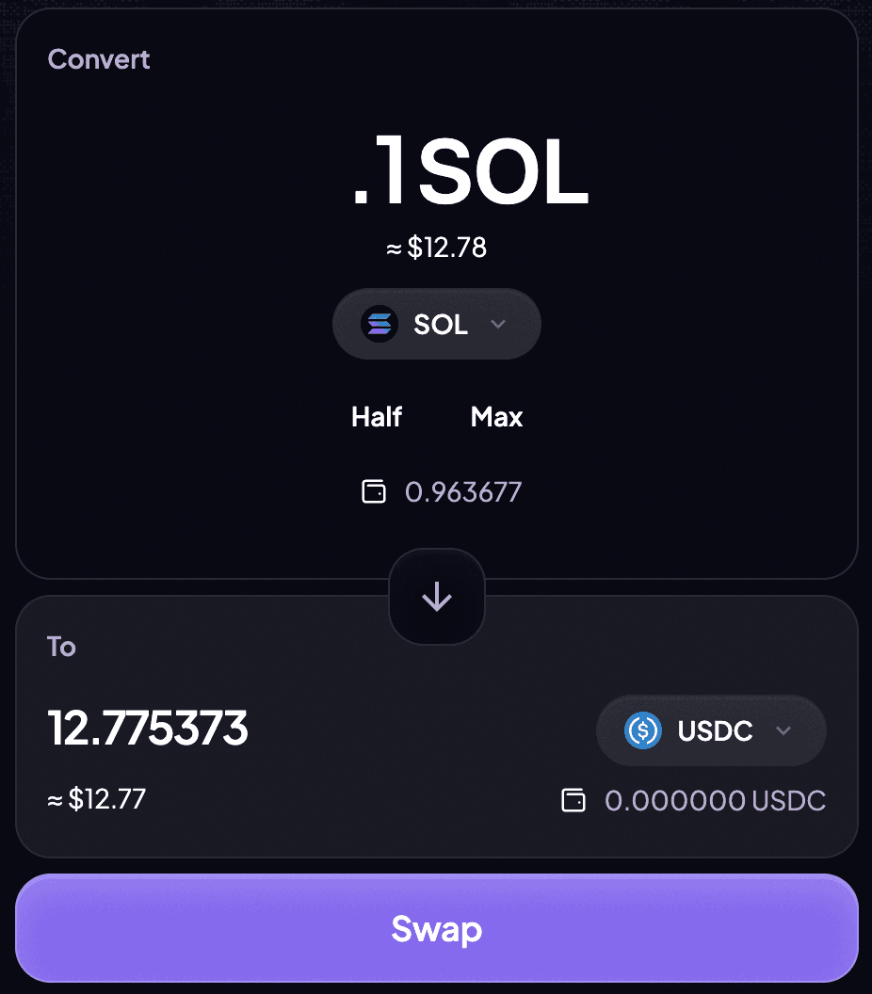Click the wallet icon beside the USDC balance

coord(573,800)
